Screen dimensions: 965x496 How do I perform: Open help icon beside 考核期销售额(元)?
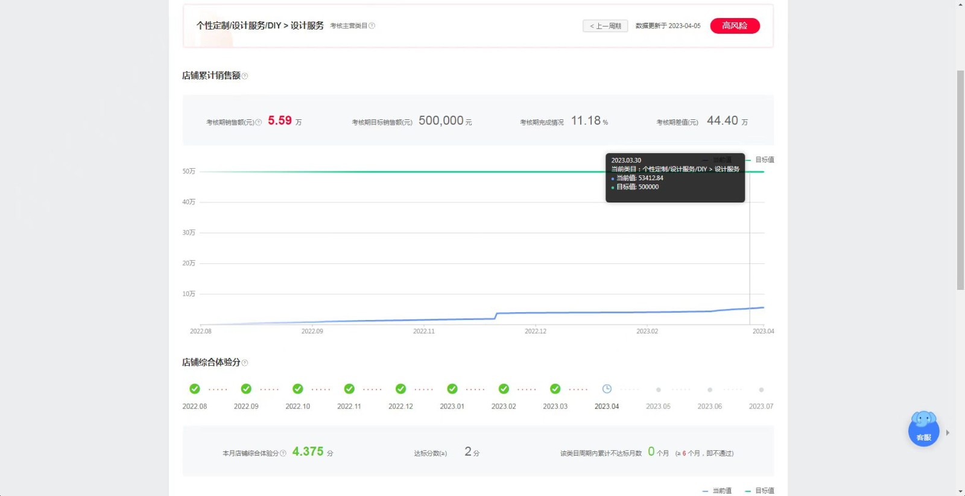[x=258, y=122]
